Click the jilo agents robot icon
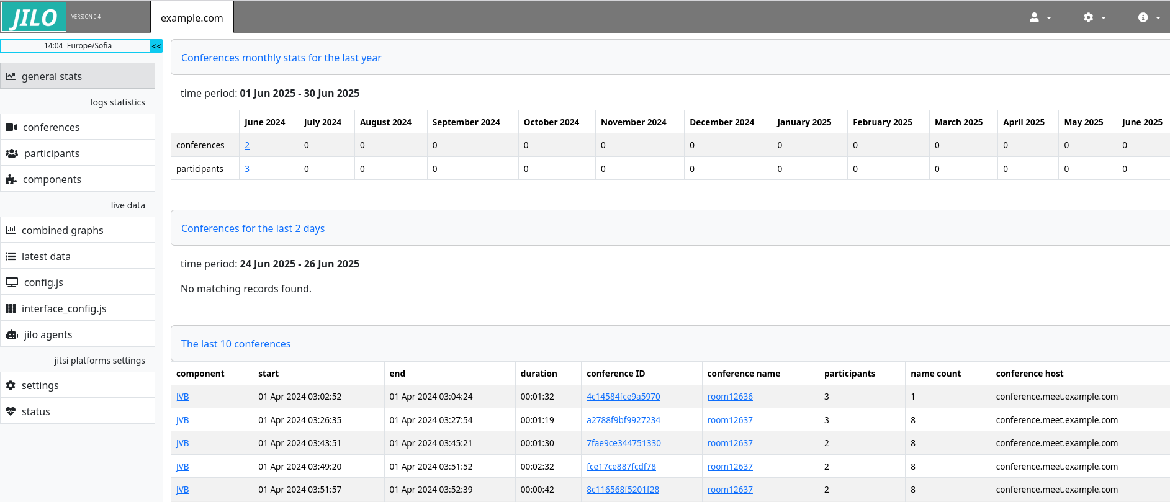 point(12,334)
